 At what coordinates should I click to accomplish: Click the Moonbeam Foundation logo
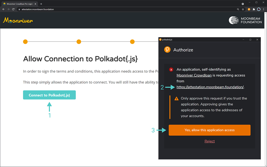245,20
